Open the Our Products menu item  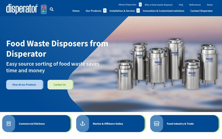93,11
